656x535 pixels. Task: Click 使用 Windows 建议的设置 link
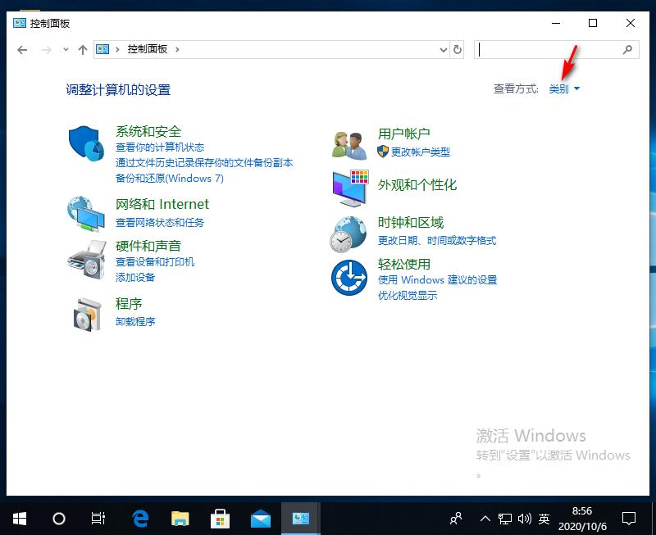437,279
